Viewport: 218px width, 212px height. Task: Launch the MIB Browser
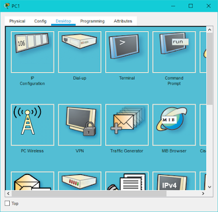point(174,125)
